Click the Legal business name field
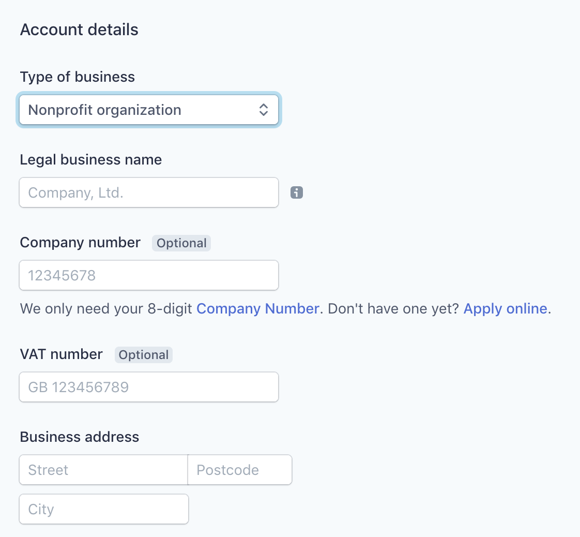 click(149, 192)
